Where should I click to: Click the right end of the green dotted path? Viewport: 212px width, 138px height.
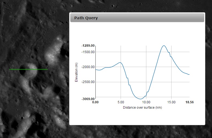click(x=47, y=69)
